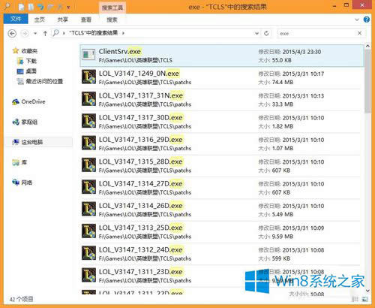Image resolution: width=375 pixels, height=308 pixels.
Task: Select the 搜索工具 contextual tab
Action: pyautogui.click(x=112, y=8)
